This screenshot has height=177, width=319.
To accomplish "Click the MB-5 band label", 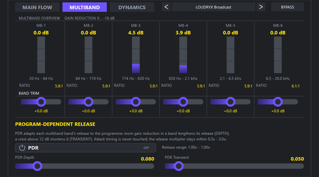I will [230, 26].
